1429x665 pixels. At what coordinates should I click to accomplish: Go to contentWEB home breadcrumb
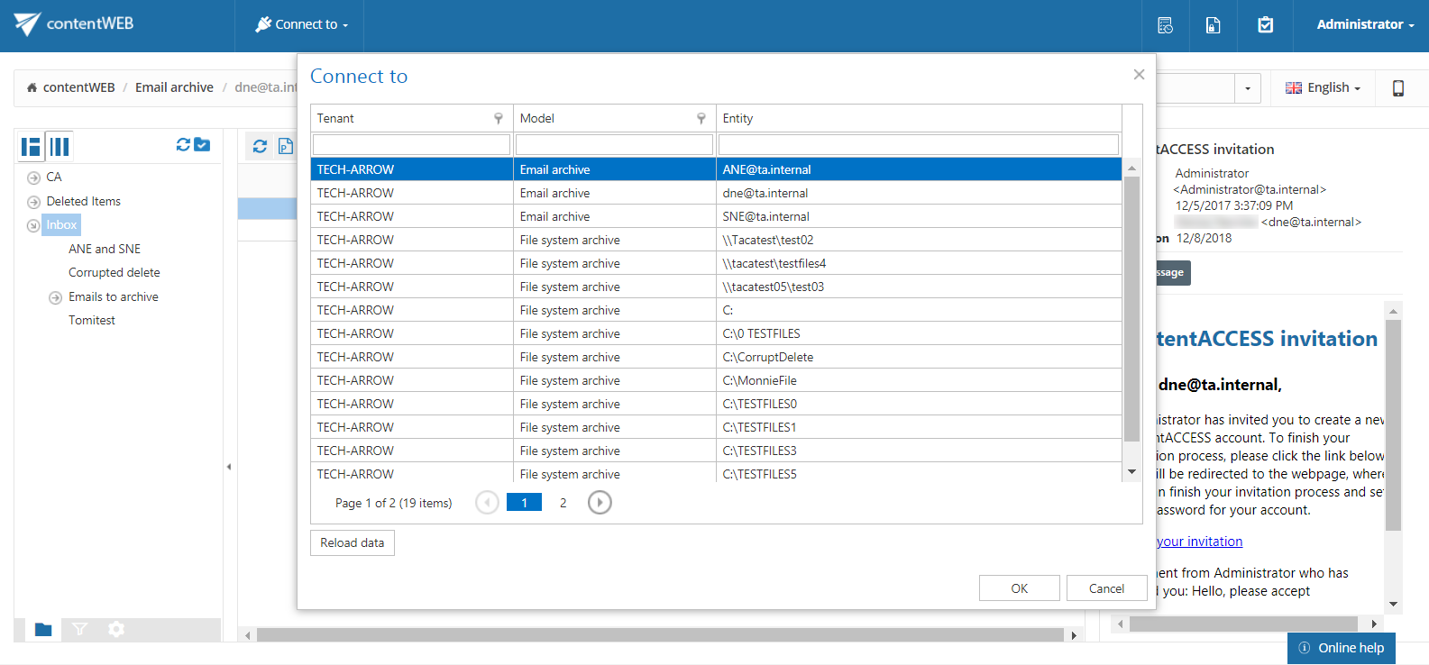tap(71, 87)
